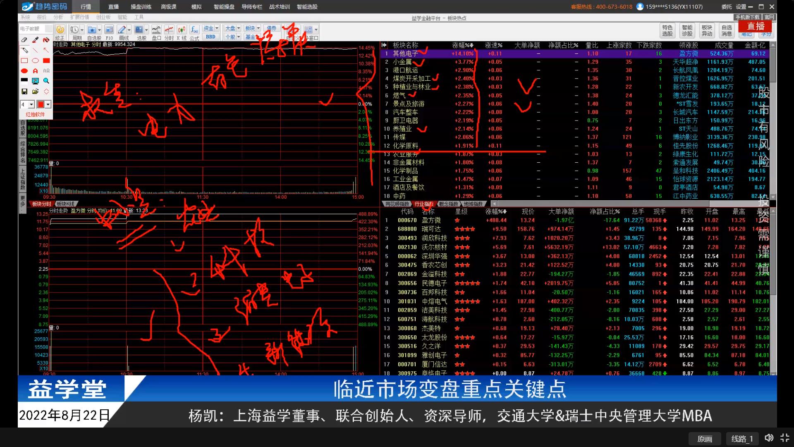Viewport: 794px width, 447px height.
Task: Select the pencil freehand drawing tool
Action: point(24,50)
